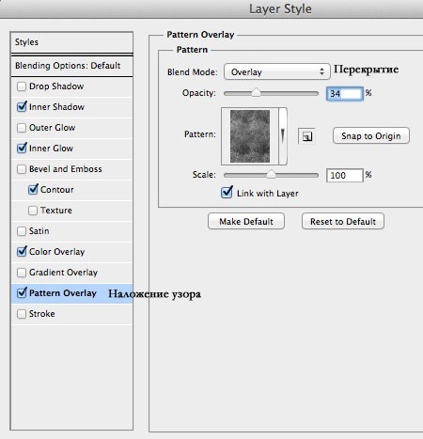Uncheck the Contour checkbox

pyautogui.click(x=33, y=190)
